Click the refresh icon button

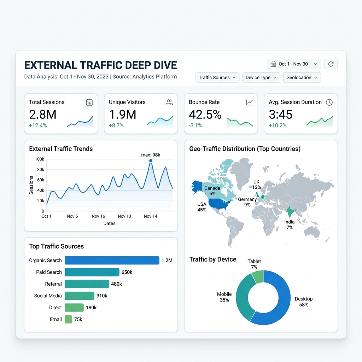point(331,64)
